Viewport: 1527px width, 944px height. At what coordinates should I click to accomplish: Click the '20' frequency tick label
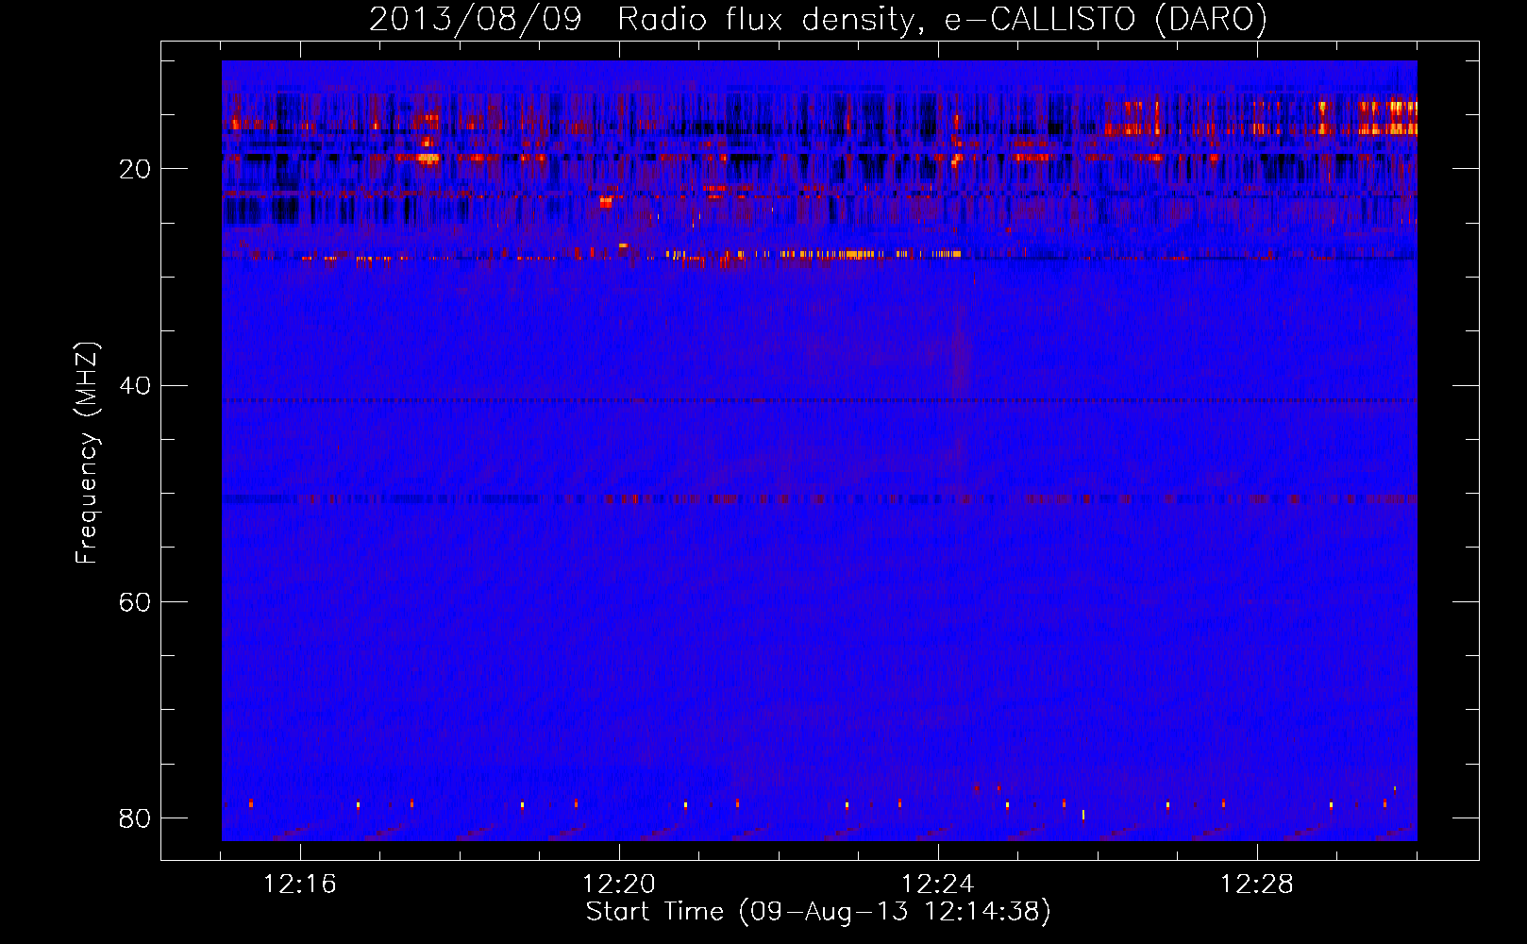tap(135, 169)
